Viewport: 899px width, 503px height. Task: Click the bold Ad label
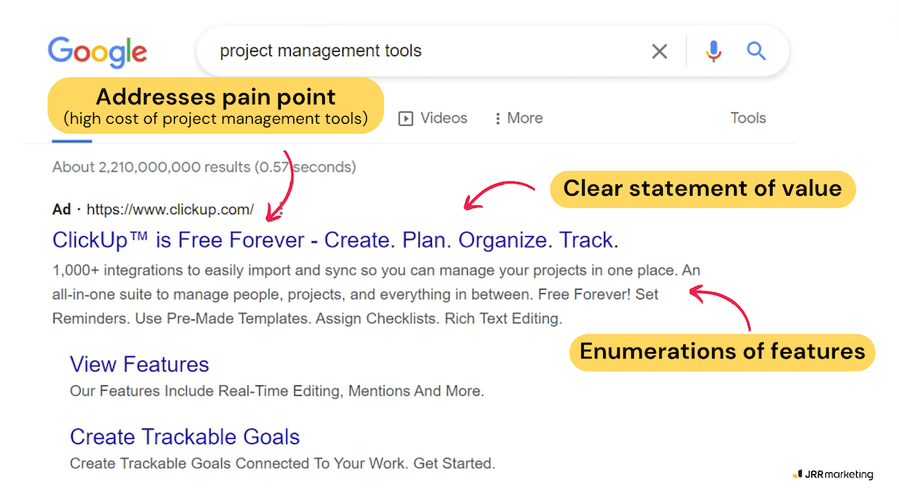tap(61, 210)
